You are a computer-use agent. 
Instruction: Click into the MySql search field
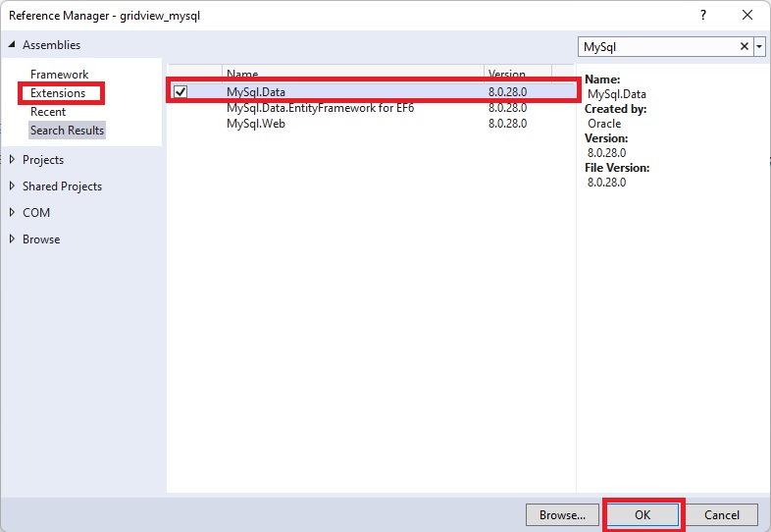657,46
